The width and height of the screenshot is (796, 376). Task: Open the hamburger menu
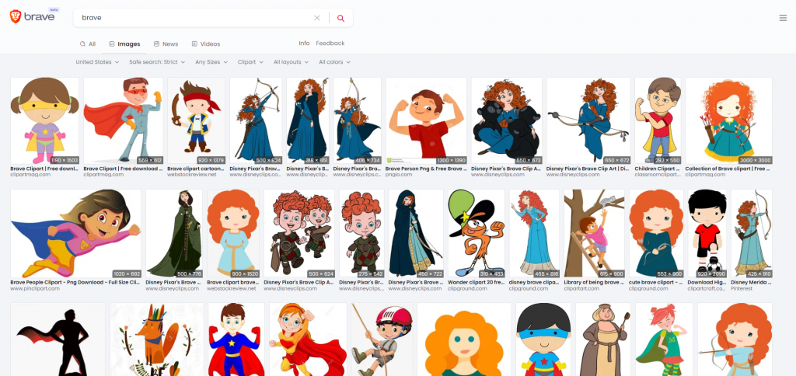[782, 18]
